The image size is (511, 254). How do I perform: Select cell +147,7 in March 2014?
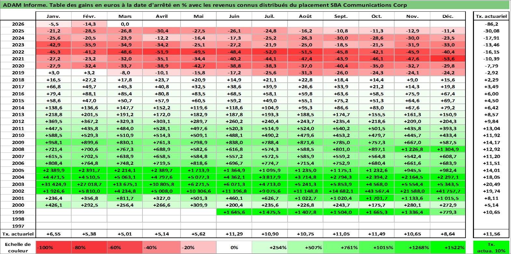click(125, 108)
